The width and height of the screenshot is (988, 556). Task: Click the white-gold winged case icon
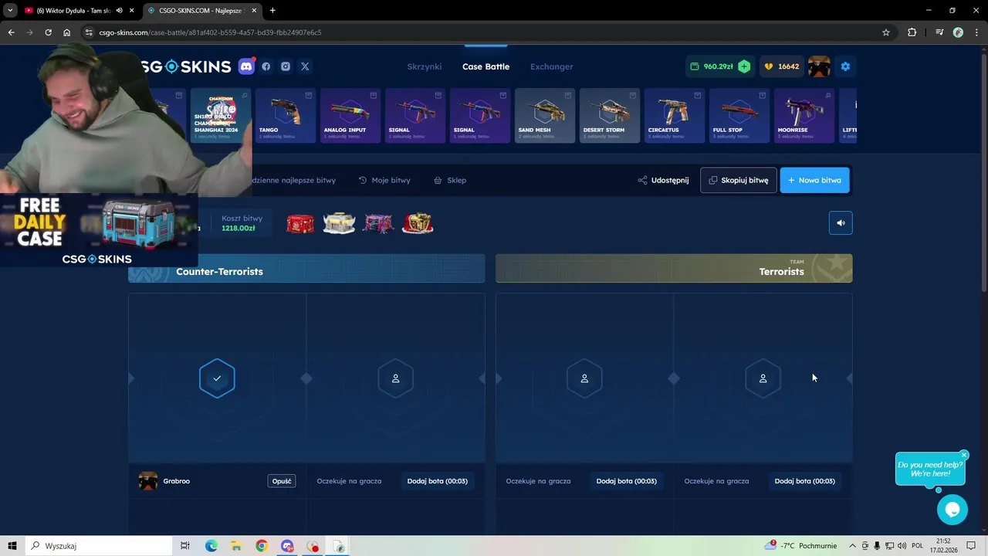click(x=339, y=224)
